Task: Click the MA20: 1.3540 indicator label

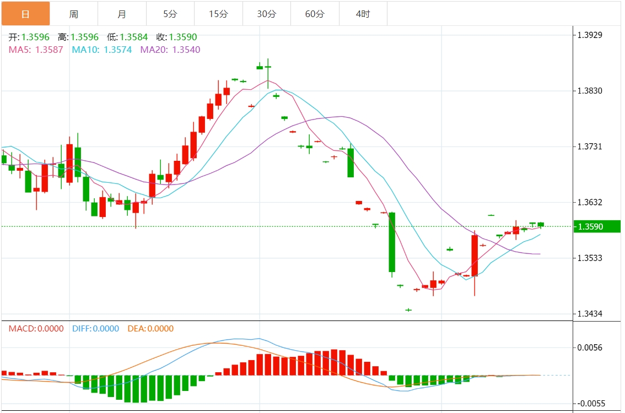Action: point(170,50)
